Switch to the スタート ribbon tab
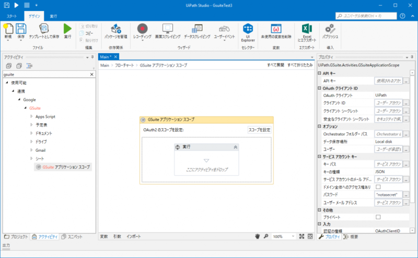The width and height of the screenshot is (418, 258). 11,16
